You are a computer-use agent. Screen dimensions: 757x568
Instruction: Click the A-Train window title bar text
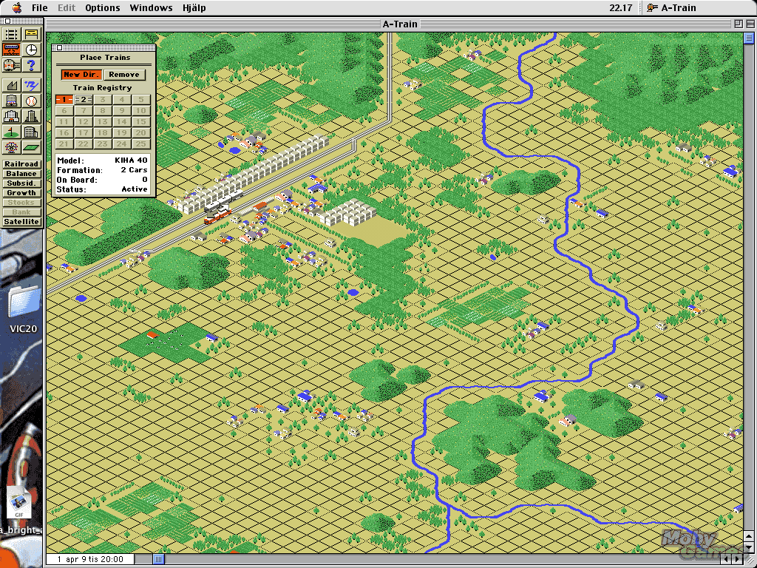point(400,24)
